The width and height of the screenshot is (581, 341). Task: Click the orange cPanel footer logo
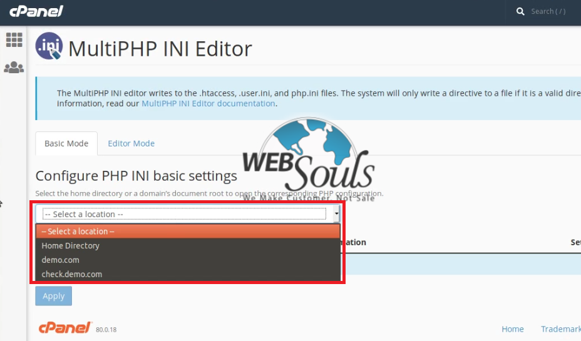(65, 328)
